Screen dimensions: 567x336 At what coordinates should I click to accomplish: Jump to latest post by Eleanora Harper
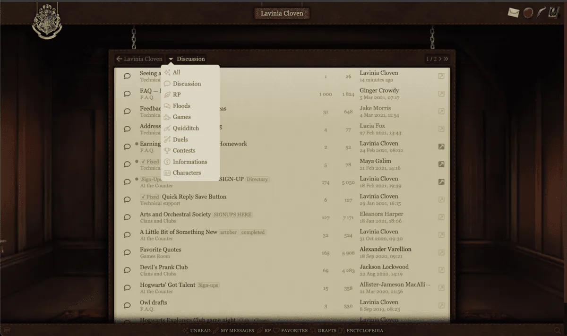point(441,217)
